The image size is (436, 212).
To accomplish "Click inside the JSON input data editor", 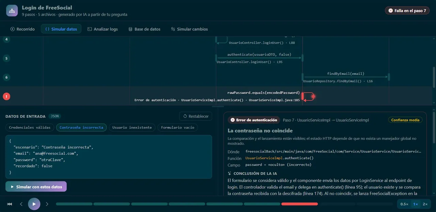I will pos(109,157).
